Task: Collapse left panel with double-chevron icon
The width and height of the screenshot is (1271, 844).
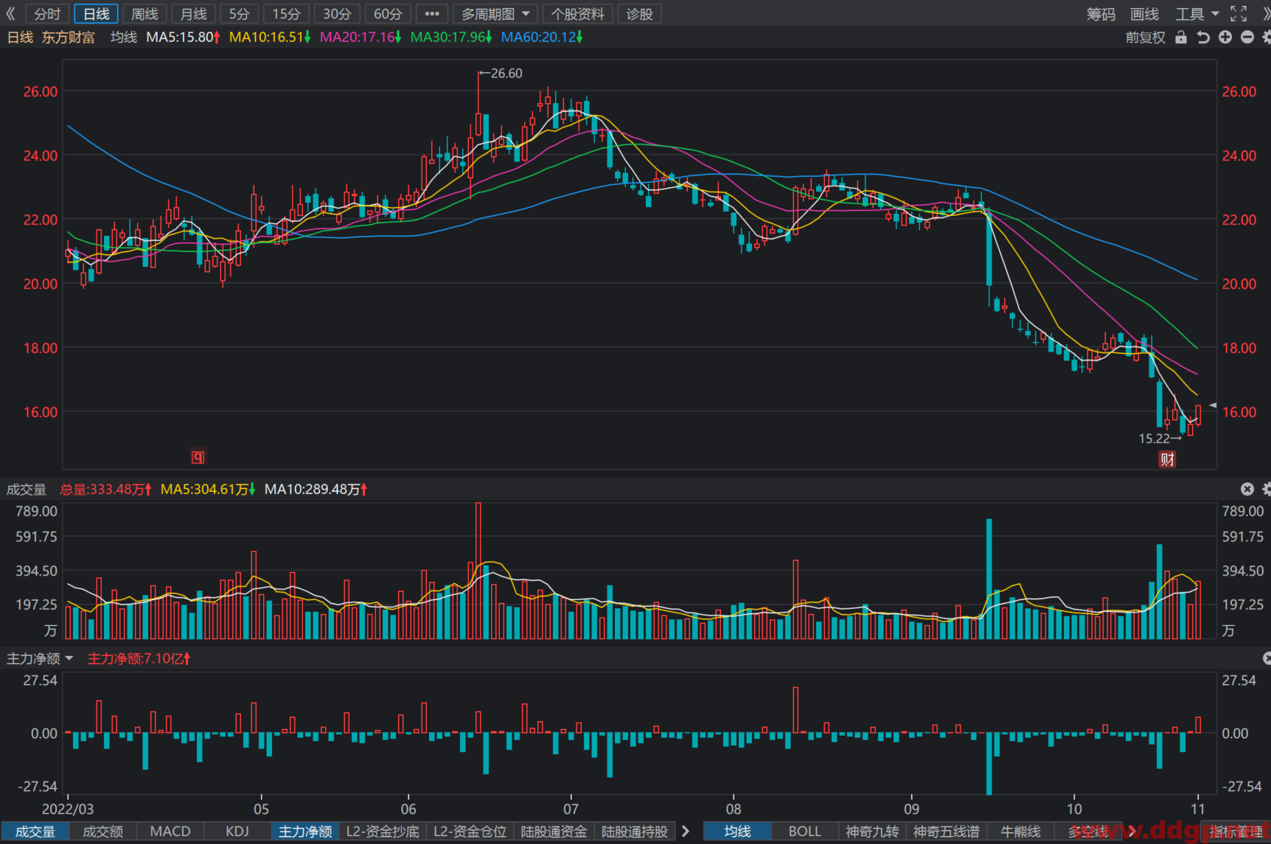Action: click(10, 14)
